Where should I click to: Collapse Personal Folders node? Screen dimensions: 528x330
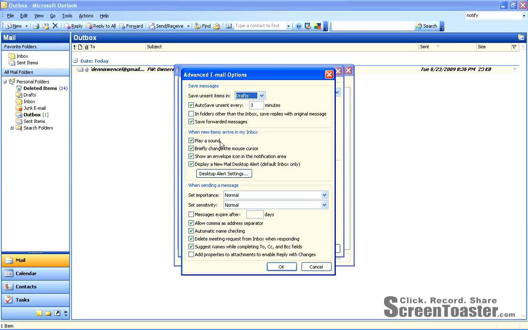point(5,82)
